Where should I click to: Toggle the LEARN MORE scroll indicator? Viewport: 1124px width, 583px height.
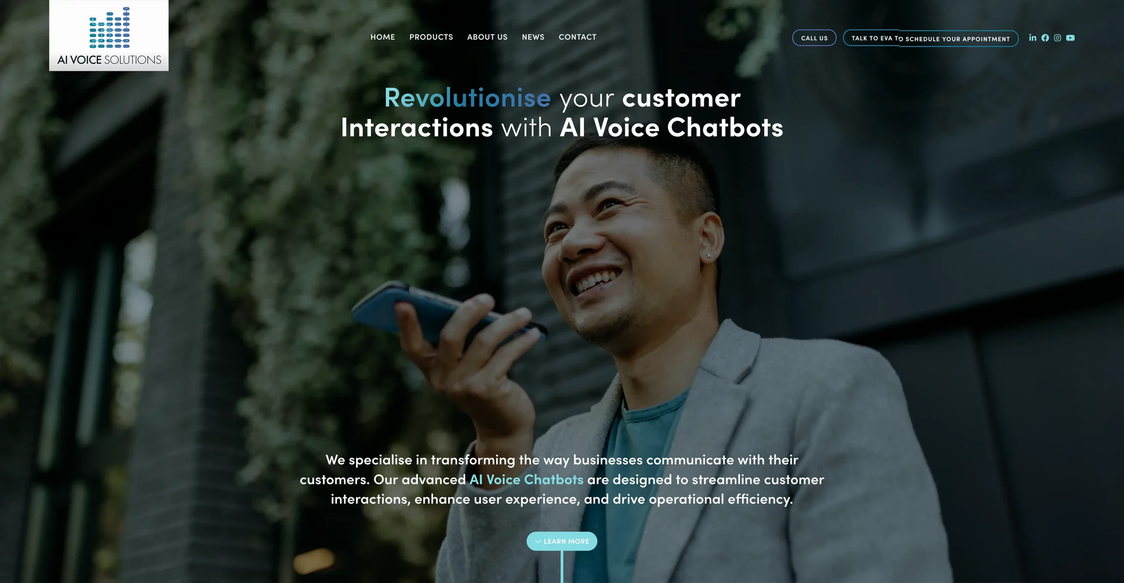click(562, 541)
